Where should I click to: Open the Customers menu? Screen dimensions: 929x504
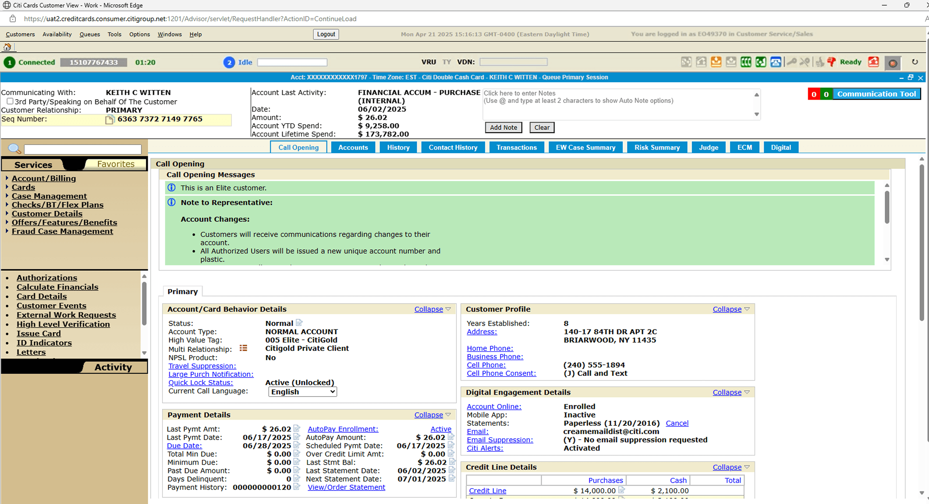pos(20,34)
